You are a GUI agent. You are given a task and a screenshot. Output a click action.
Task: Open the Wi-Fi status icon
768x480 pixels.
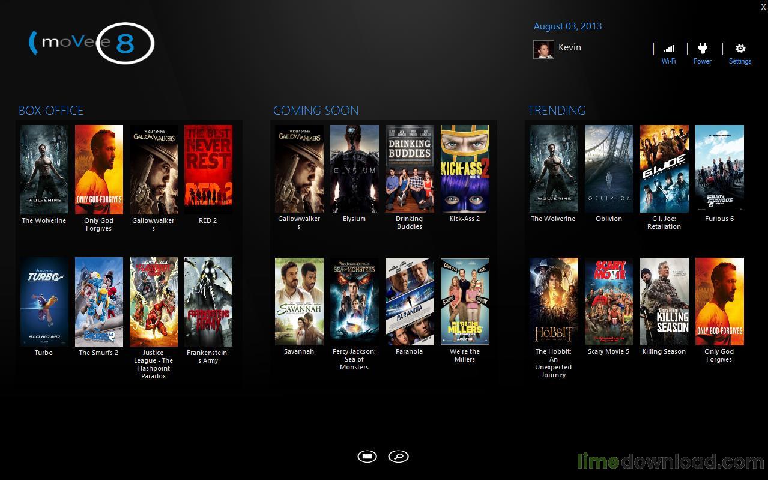[668, 49]
